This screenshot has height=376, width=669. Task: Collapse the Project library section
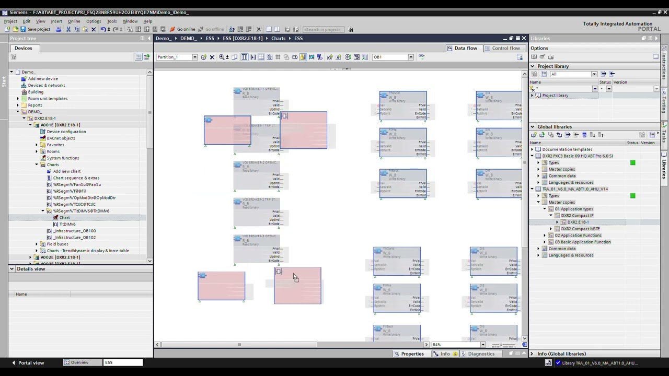coord(533,66)
